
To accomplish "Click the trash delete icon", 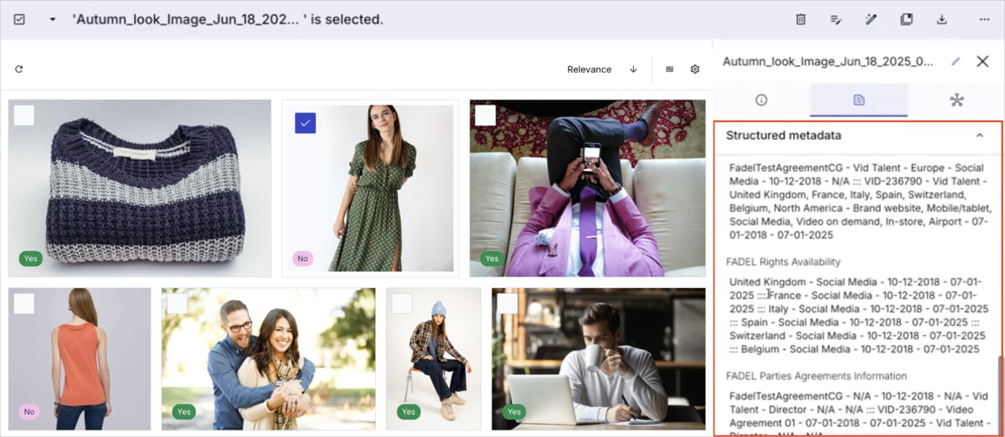I will click(x=801, y=19).
